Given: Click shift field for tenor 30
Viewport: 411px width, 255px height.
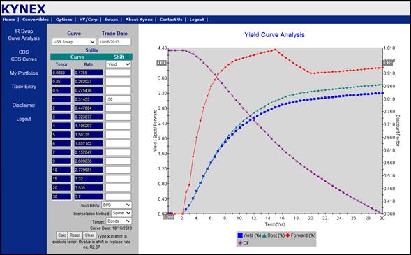Looking at the screenshot, I should [118, 196].
